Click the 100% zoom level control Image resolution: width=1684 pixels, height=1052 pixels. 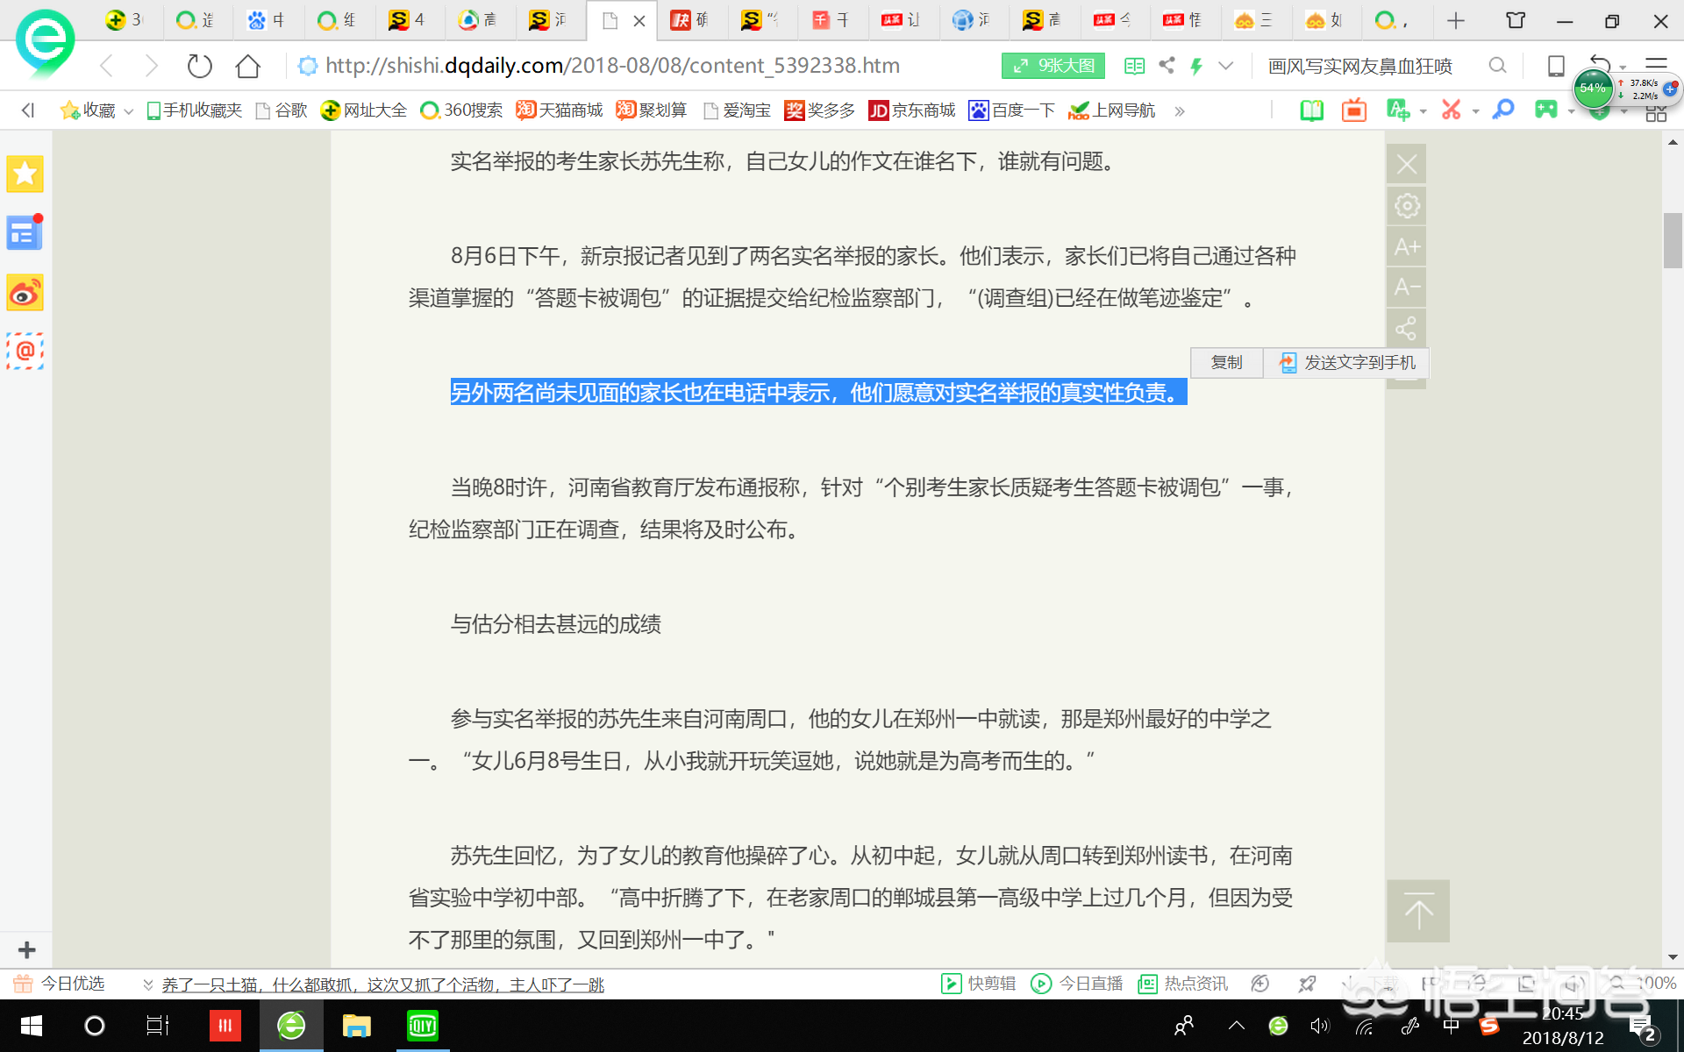1652,983
